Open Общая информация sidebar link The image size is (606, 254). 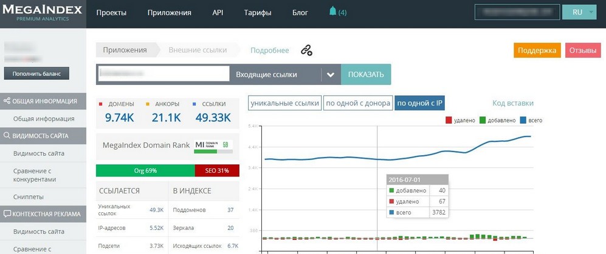pyautogui.click(x=44, y=119)
